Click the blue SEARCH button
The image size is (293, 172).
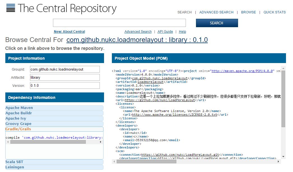pos(217,23)
